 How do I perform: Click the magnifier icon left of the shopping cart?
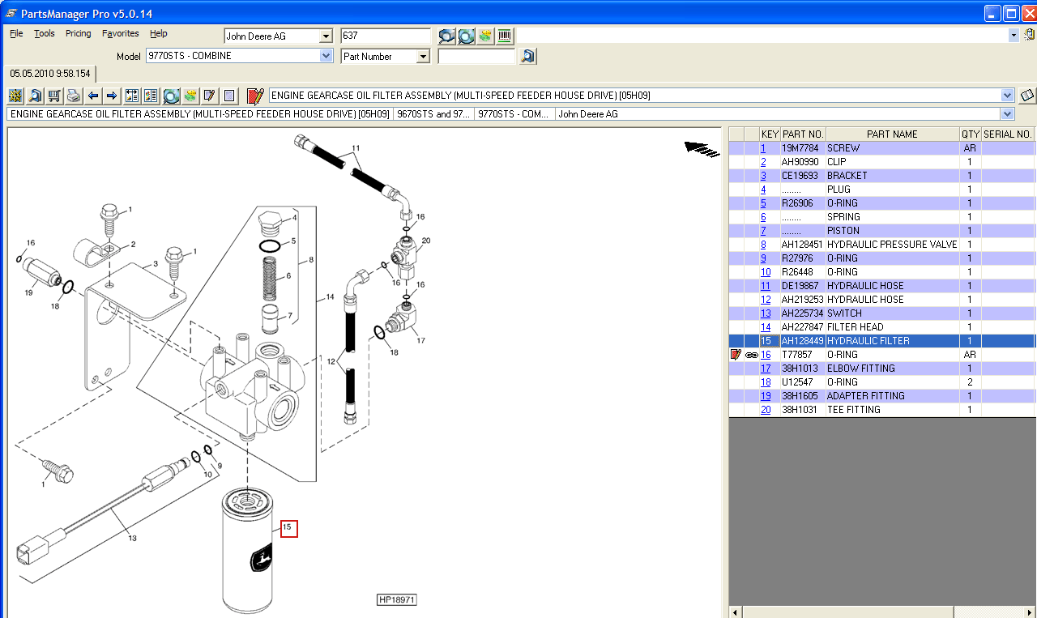[35, 96]
